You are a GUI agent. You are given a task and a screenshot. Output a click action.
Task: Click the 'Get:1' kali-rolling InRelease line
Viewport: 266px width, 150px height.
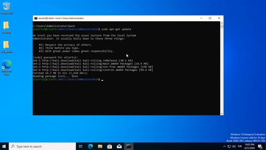pyautogui.click(x=83, y=60)
